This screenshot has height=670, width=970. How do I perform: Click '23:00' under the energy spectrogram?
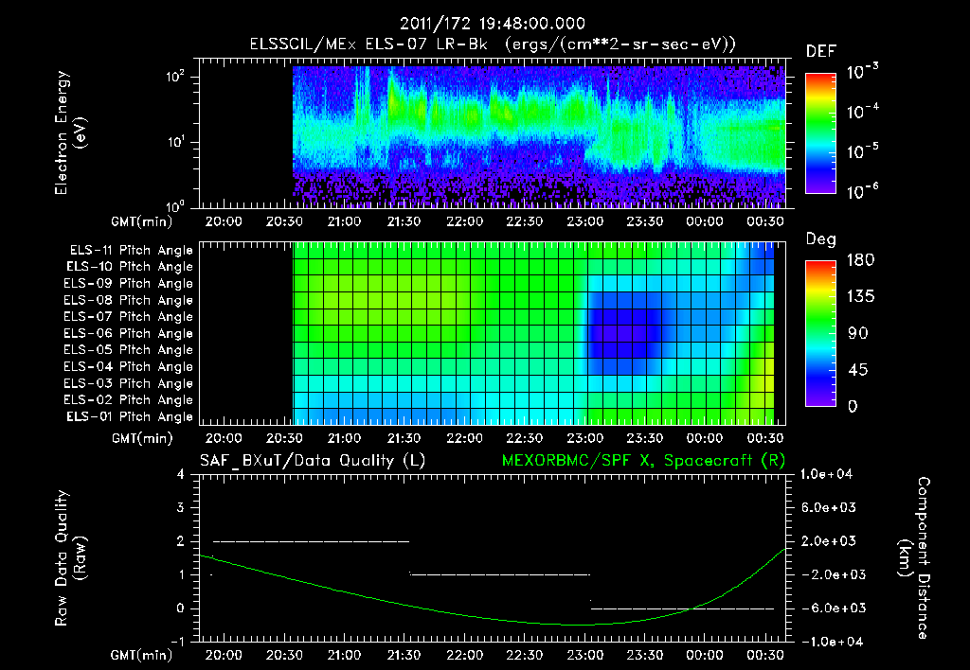pos(584,221)
